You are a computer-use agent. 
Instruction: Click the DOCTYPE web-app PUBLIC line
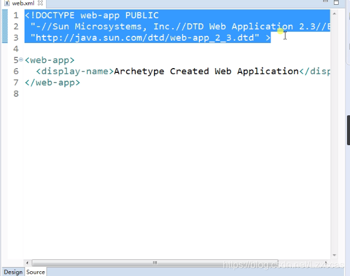pos(92,16)
